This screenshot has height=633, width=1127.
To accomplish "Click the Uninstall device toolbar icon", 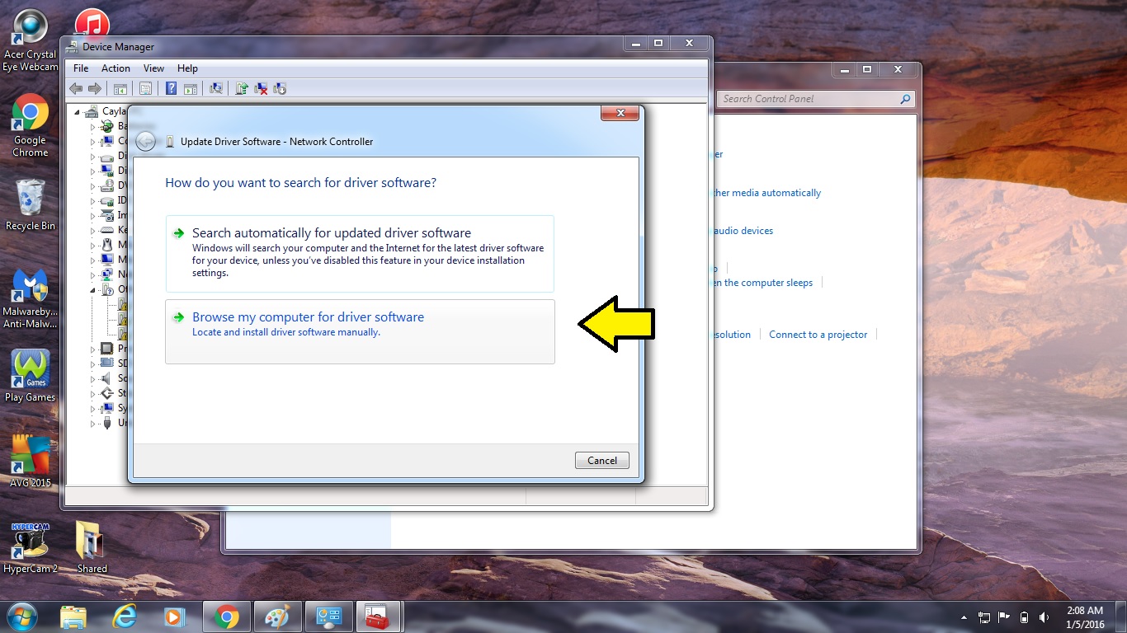I will pyautogui.click(x=262, y=88).
